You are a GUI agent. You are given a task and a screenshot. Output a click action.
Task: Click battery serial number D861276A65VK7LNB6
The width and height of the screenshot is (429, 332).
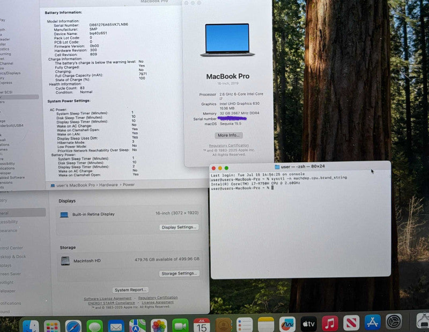click(109, 25)
